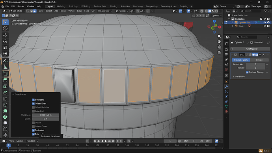272x153 pixels.
Task: Click the pan view hand icon
Action: [219, 42]
